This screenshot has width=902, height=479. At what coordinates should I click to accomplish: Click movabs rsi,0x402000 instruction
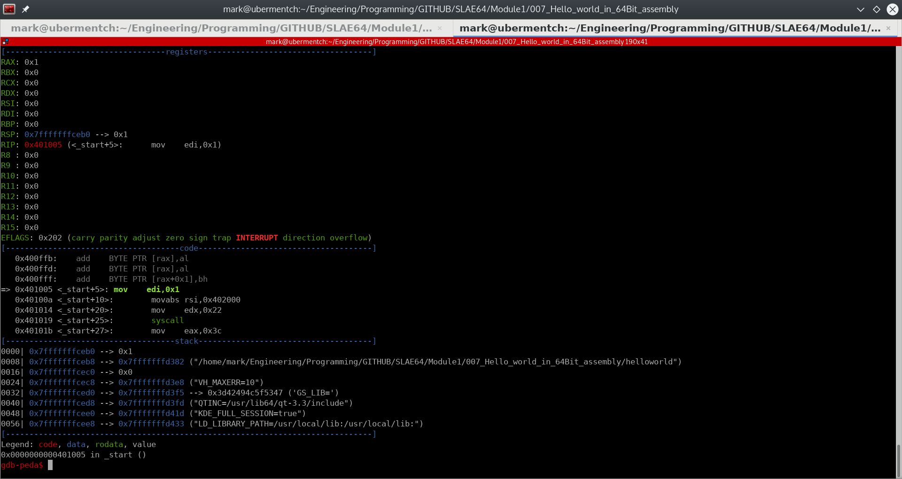pyautogui.click(x=195, y=300)
